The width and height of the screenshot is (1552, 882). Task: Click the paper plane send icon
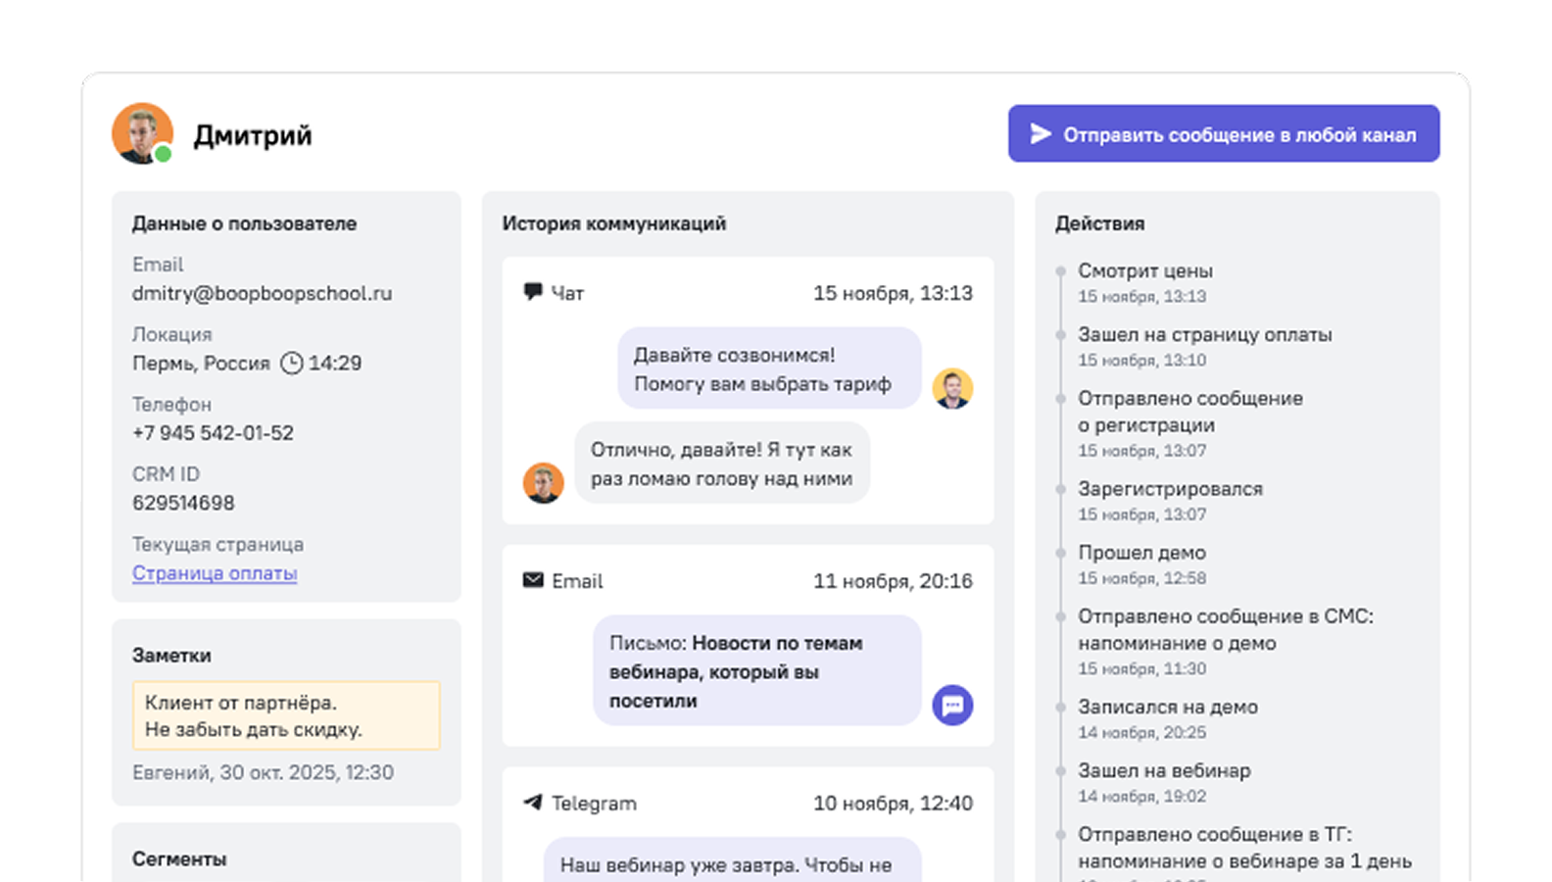(1041, 134)
